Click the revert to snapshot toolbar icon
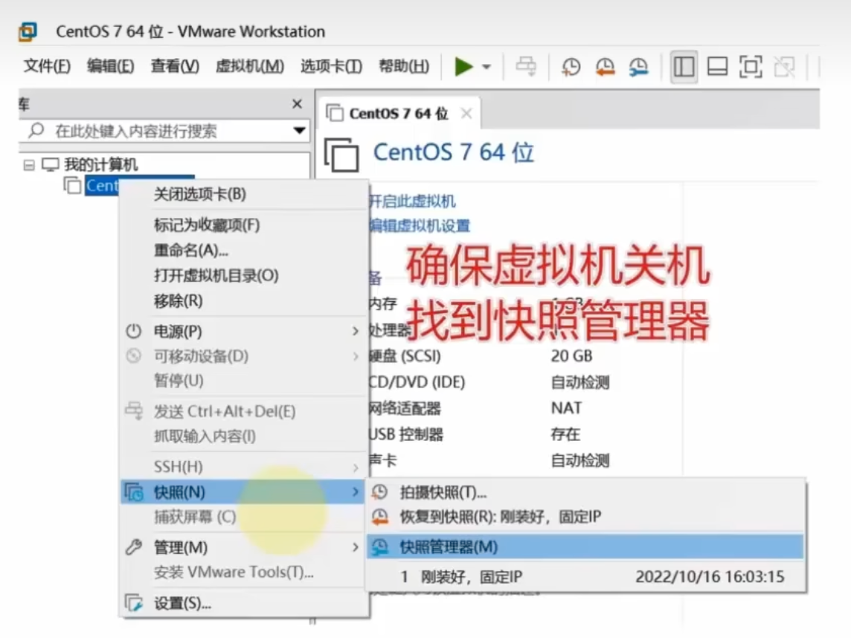 click(x=605, y=67)
